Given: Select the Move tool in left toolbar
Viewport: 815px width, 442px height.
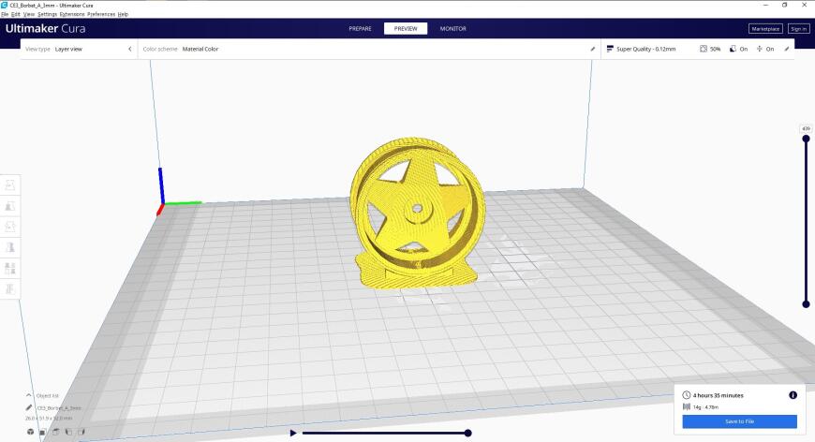Looking at the screenshot, I should click(10, 184).
